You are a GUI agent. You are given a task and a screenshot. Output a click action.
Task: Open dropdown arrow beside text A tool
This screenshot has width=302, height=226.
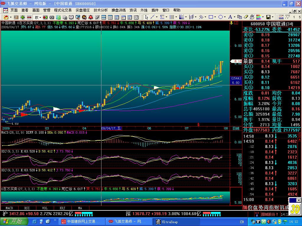[234, 17]
